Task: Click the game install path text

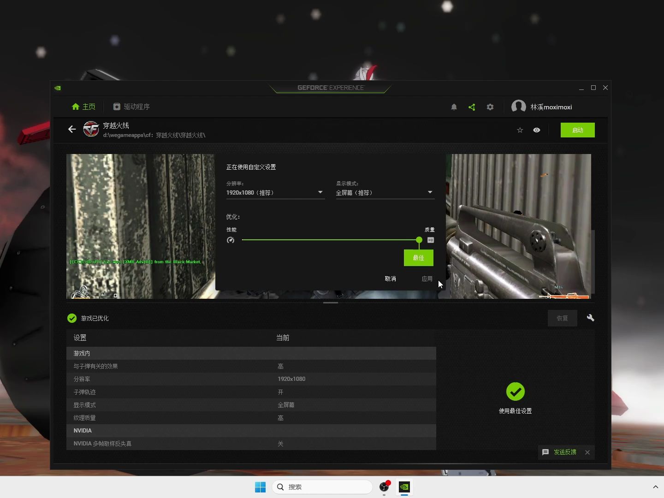Action: (x=154, y=135)
